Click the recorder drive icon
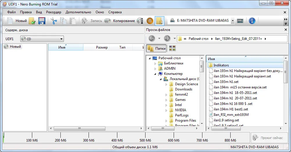This screenshot has height=152, width=291. pyautogui.click(x=173, y=21)
